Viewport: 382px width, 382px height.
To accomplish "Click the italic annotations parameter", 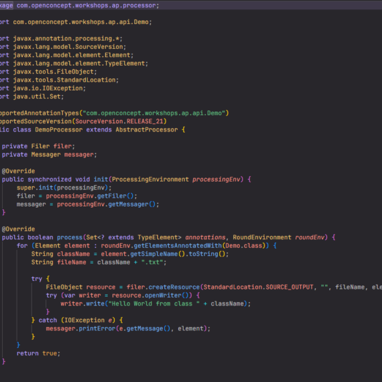I will (x=205, y=237).
